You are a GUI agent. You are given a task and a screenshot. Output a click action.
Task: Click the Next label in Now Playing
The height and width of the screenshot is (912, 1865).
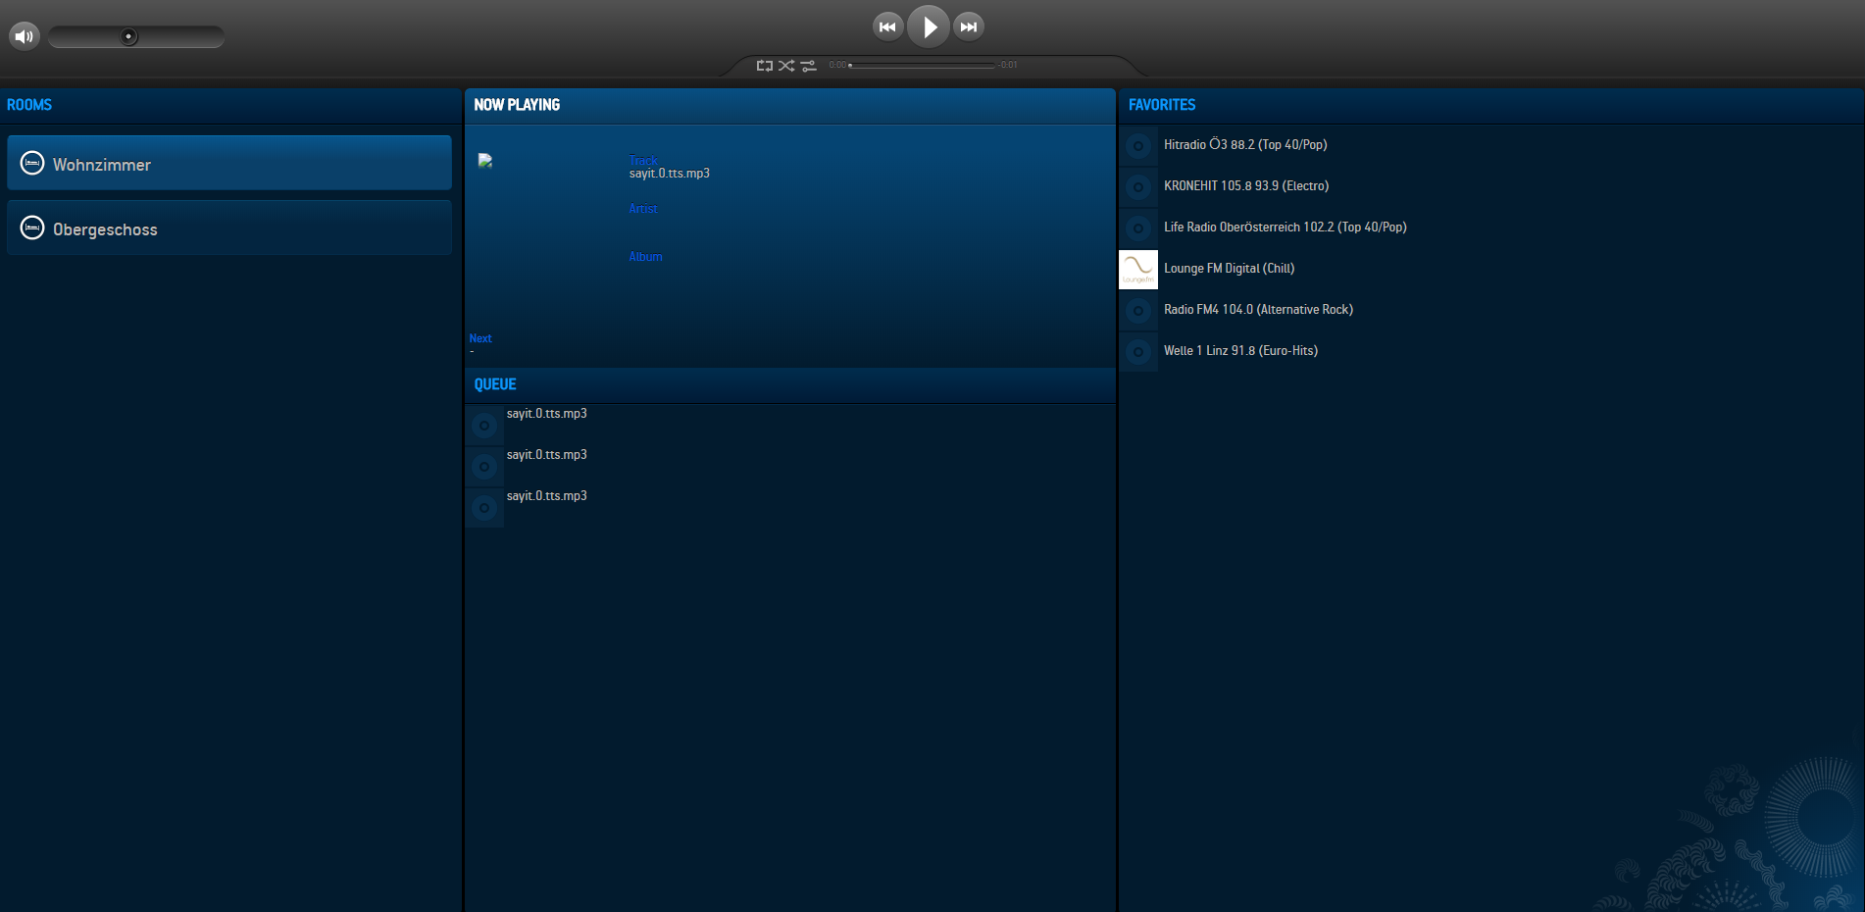pyautogui.click(x=480, y=338)
